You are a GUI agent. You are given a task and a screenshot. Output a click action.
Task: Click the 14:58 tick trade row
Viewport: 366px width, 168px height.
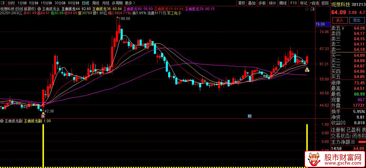click(x=348, y=148)
